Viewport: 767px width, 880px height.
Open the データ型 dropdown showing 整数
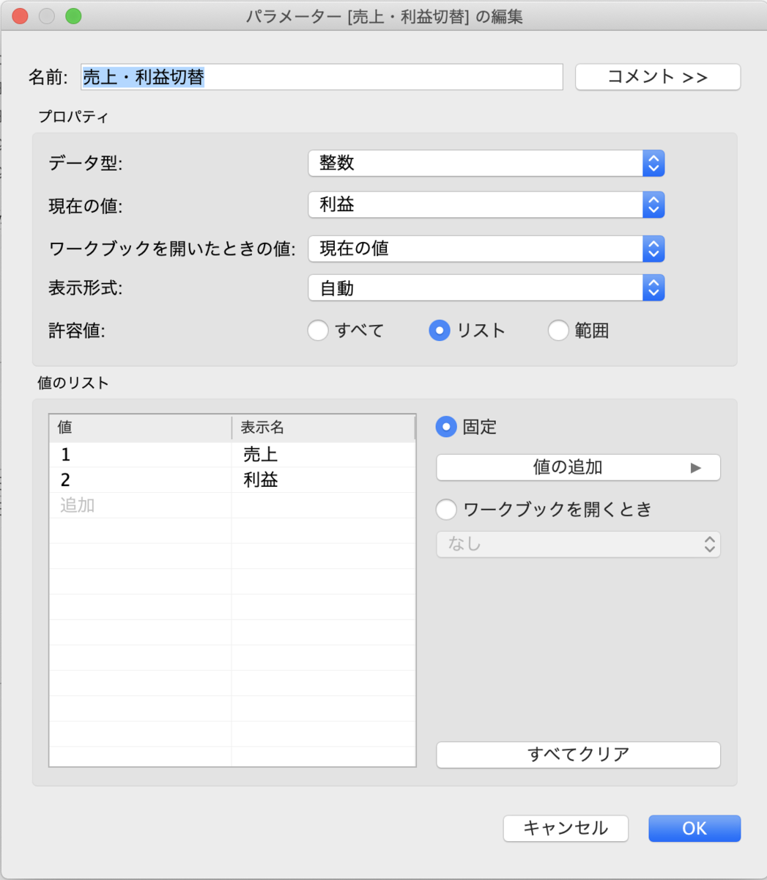[486, 163]
